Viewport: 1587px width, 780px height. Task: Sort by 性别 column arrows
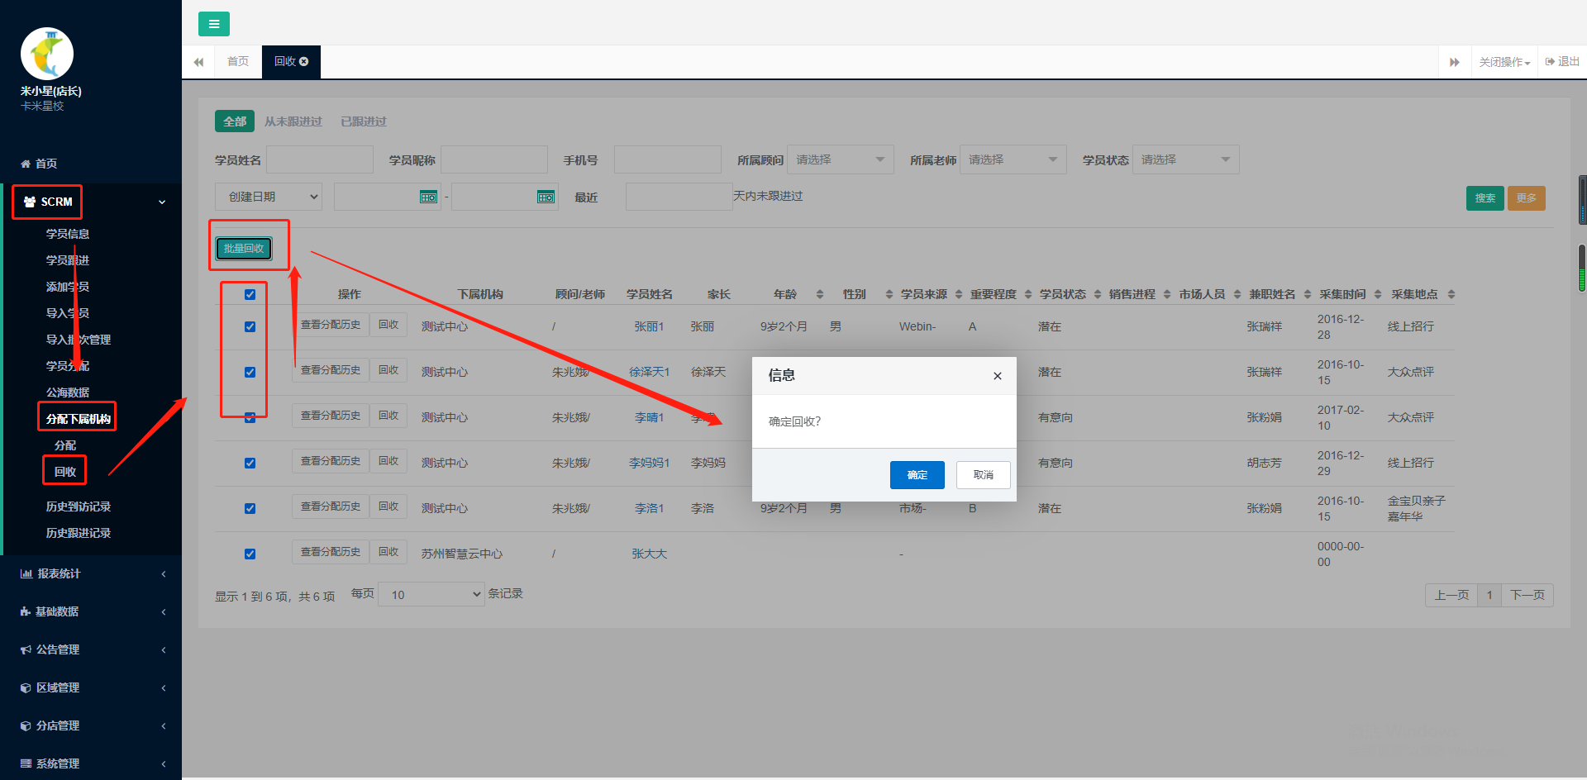coord(889,294)
